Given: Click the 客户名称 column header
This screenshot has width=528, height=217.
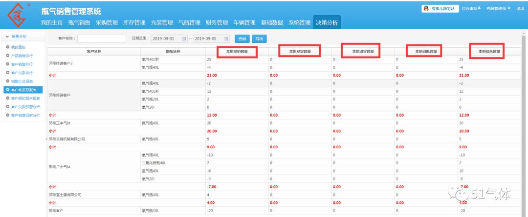Looking at the screenshot, I should pyautogui.click(x=94, y=51).
